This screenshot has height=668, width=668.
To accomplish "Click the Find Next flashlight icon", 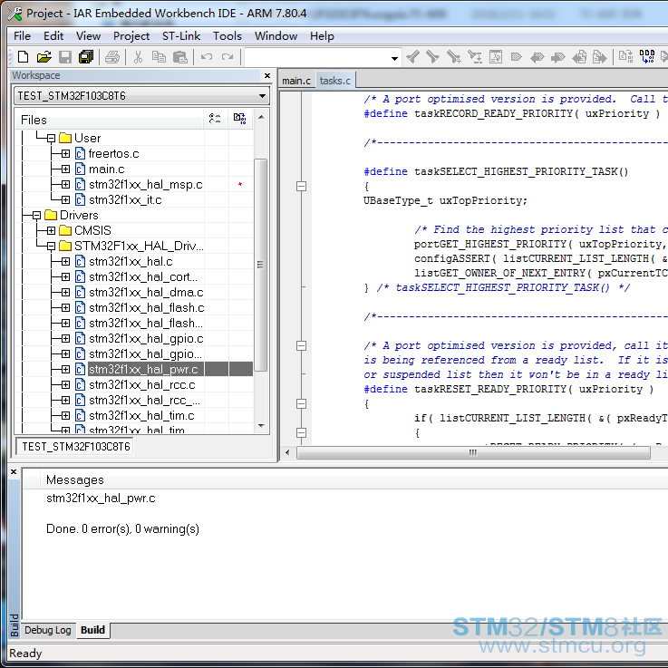I will [x=433, y=57].
